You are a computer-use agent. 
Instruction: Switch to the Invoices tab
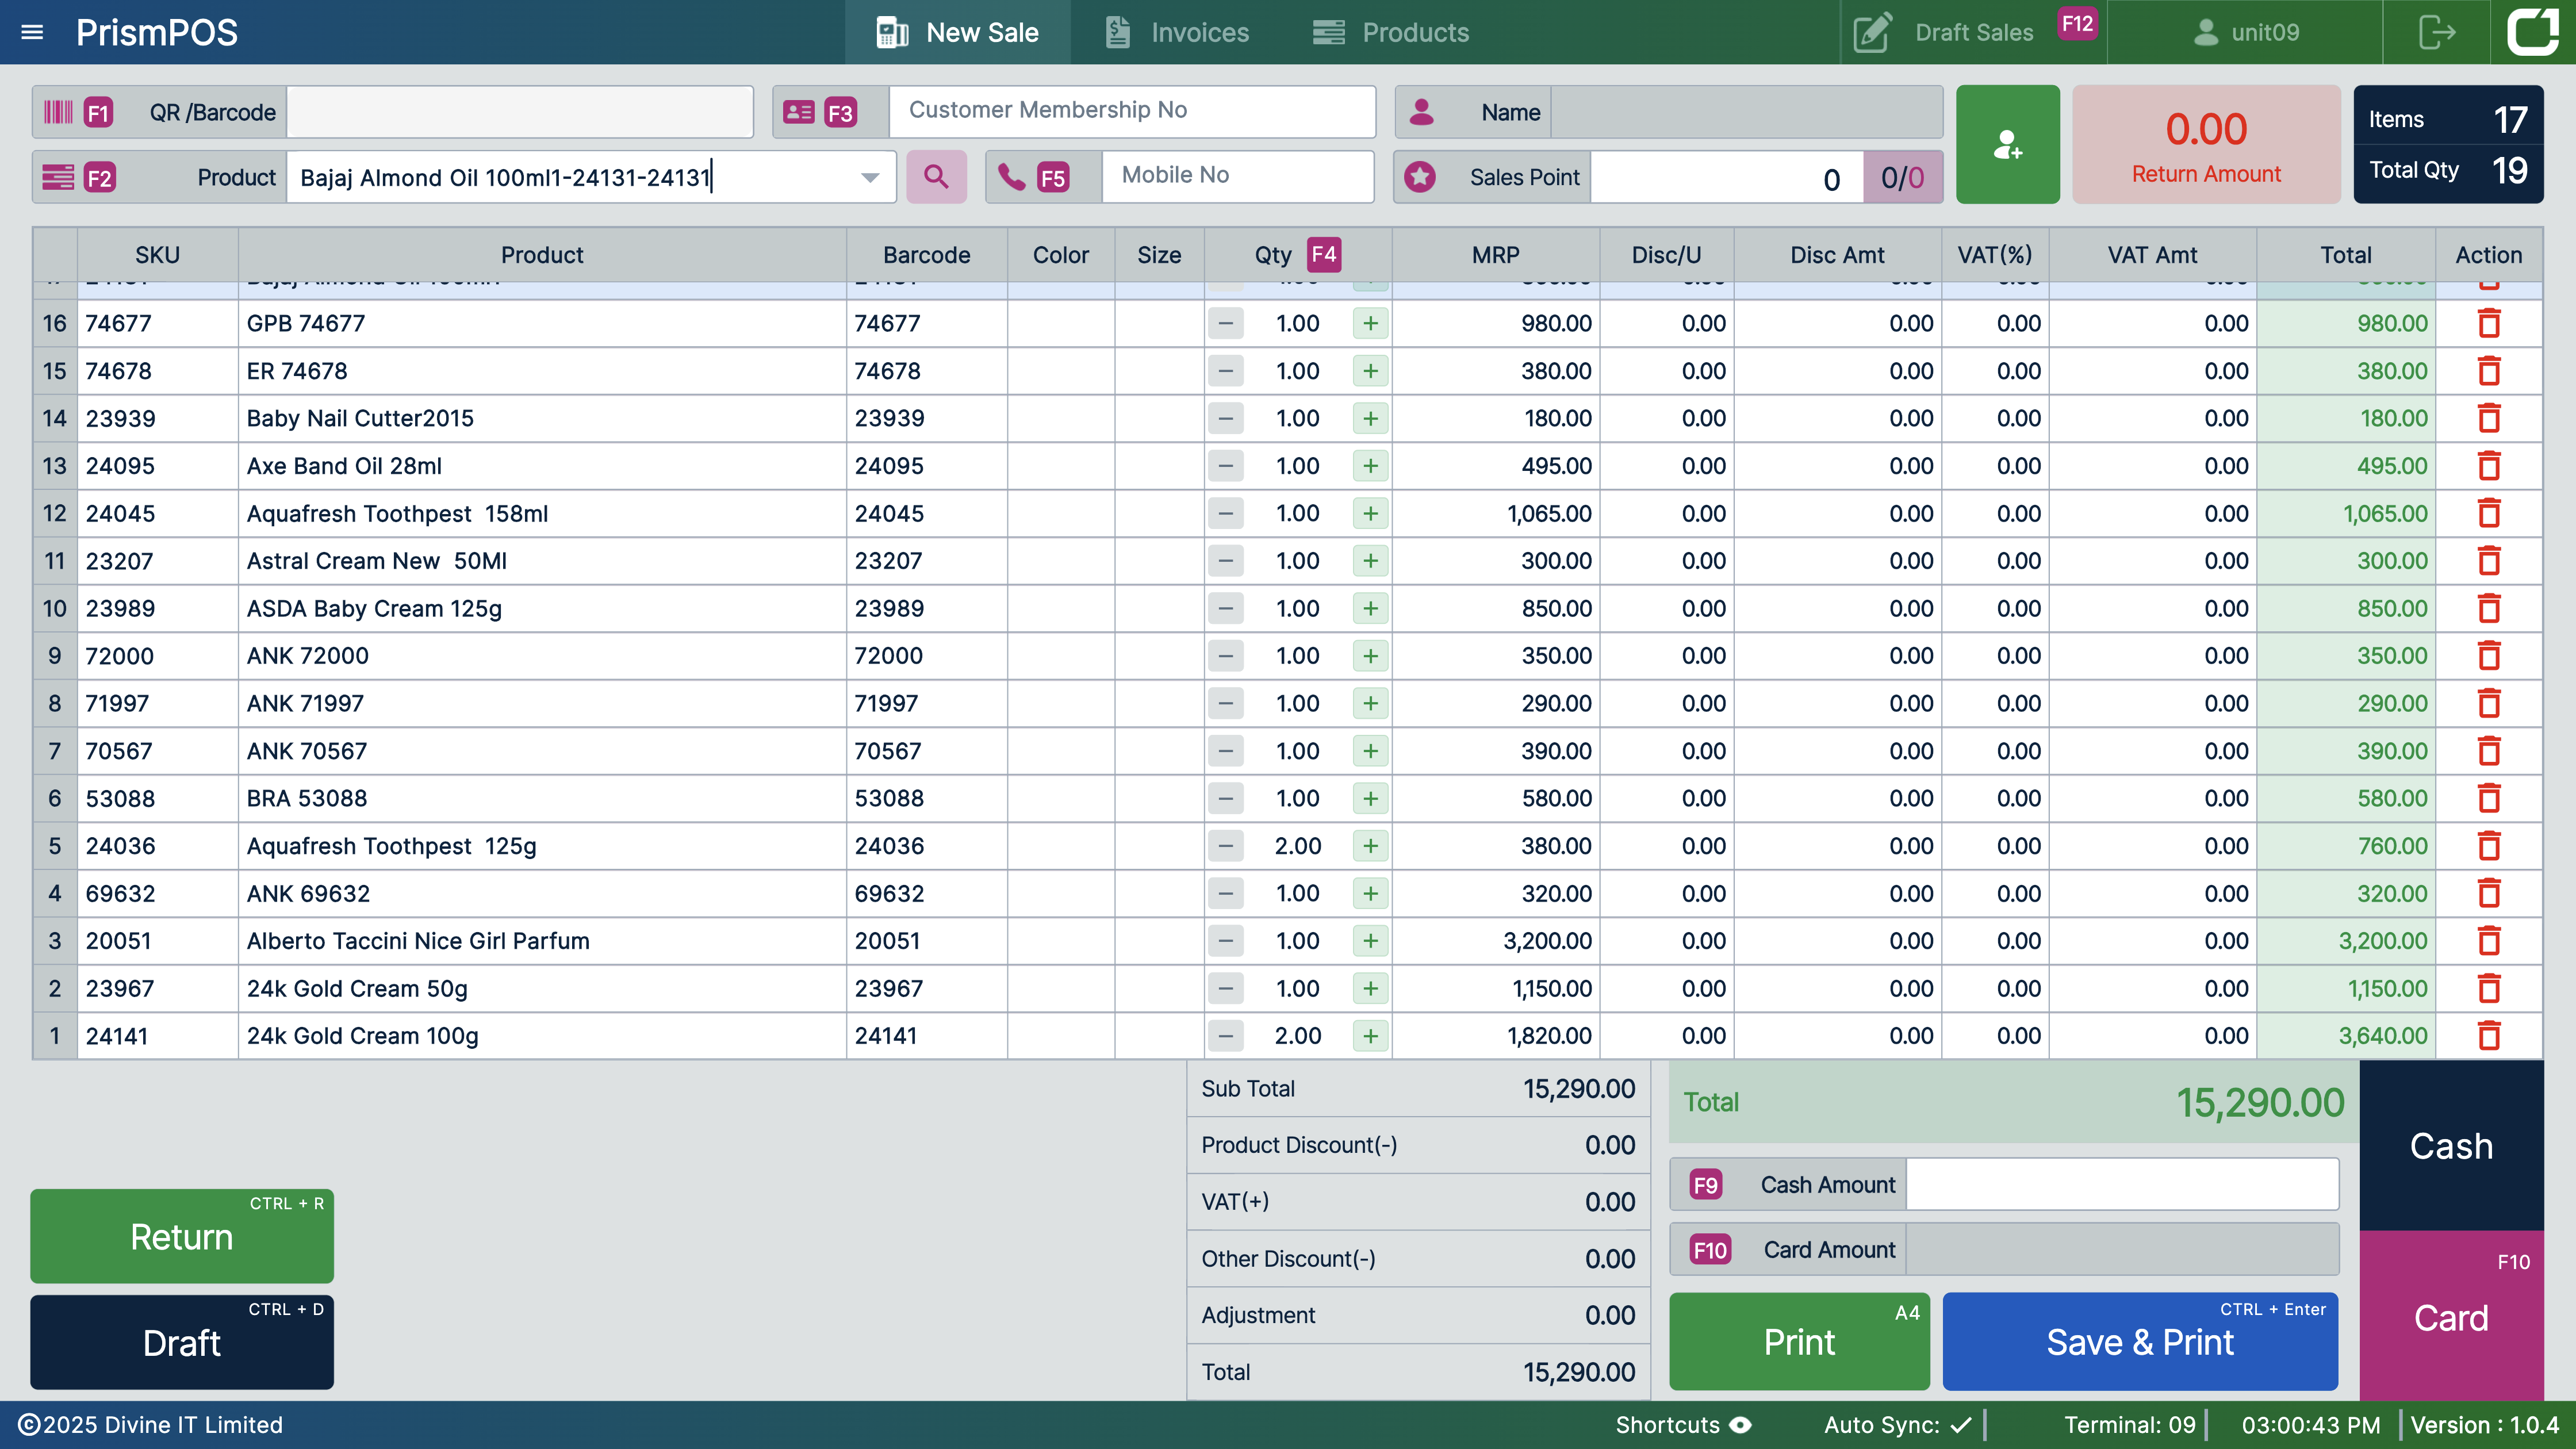coord(1178,32)
